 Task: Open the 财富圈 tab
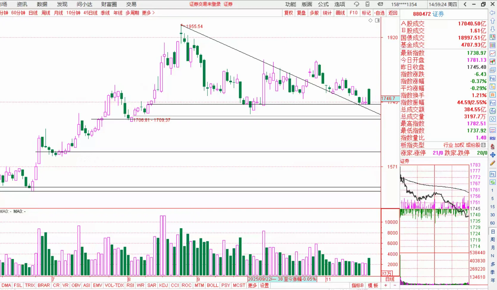[109, 4]
